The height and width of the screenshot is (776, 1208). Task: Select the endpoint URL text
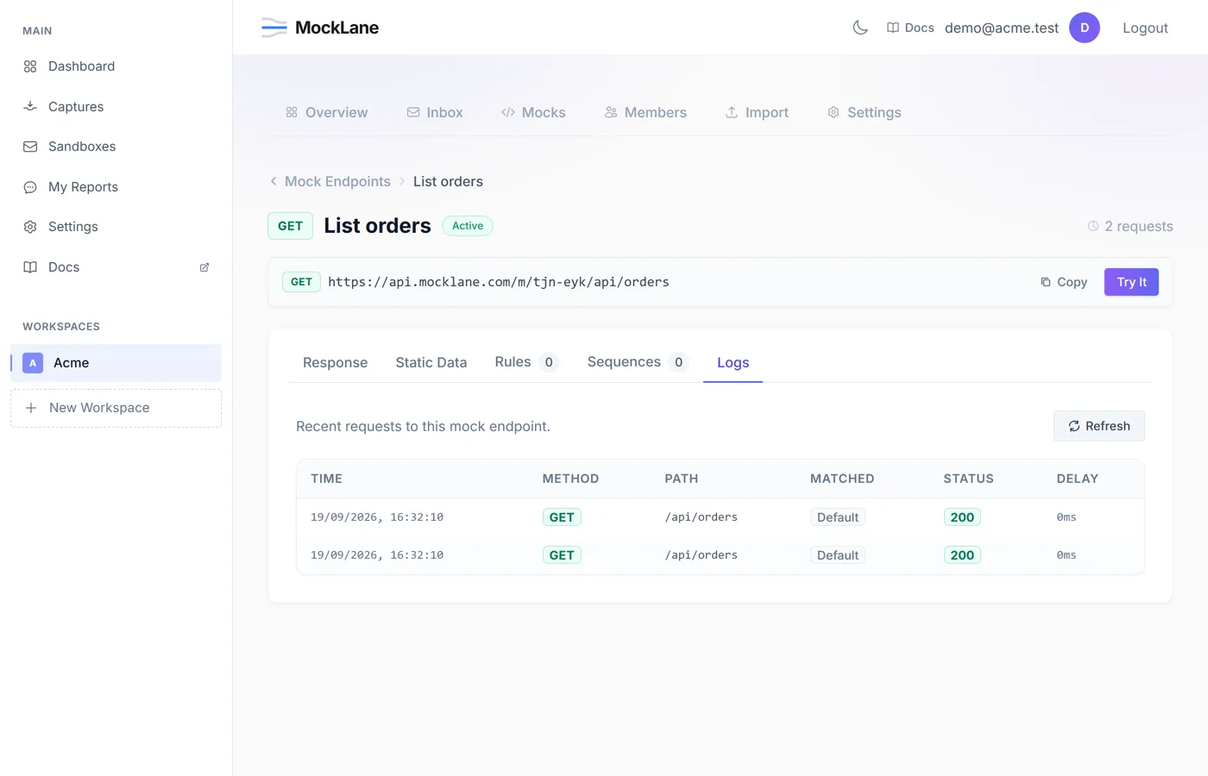(499, 282)
